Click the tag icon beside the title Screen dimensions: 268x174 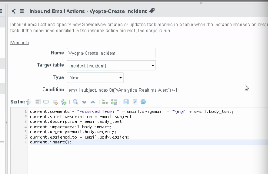coord(152,11)
